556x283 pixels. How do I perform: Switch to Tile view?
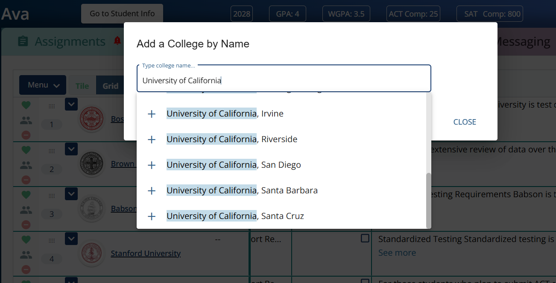click(82, 86)
